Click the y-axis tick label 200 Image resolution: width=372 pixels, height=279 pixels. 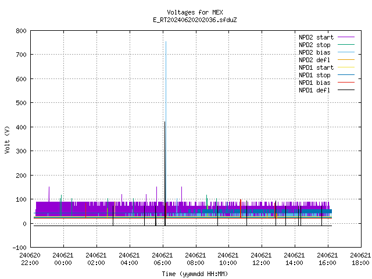[x=21, y=176]
